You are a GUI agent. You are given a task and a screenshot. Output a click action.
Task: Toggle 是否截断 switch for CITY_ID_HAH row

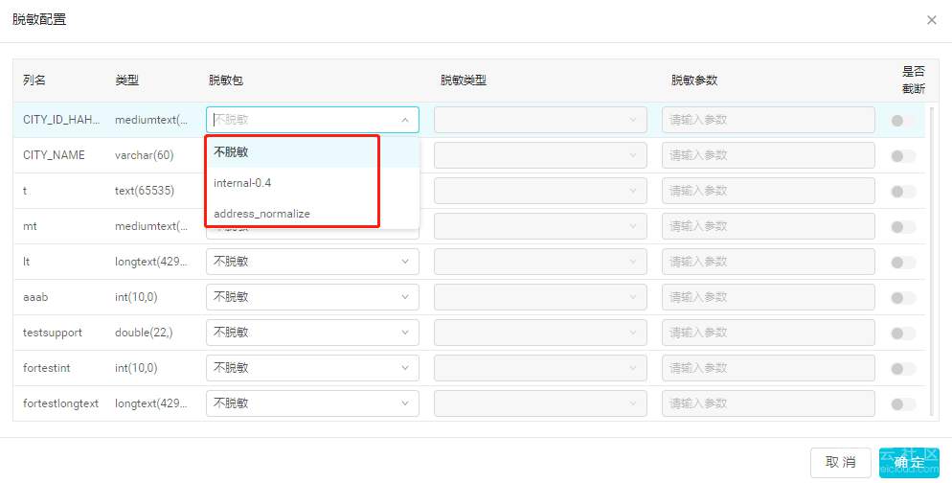pos(903,121)
